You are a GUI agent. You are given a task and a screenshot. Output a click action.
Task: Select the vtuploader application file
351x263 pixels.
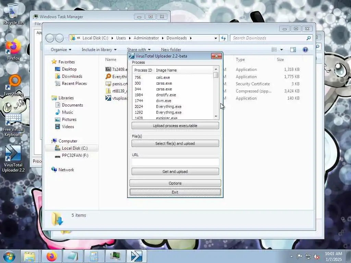117,98
